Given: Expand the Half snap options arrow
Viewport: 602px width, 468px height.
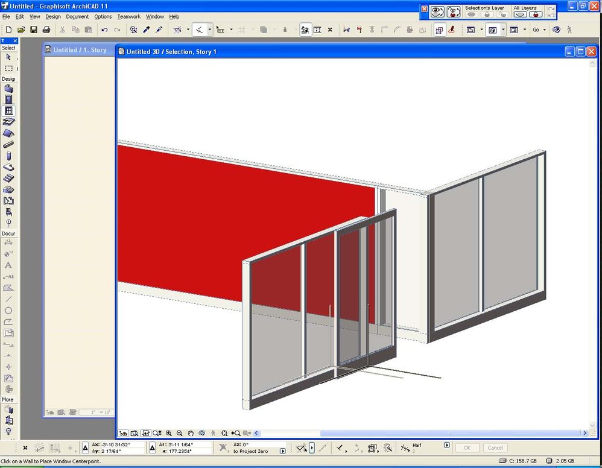Looking at the screenshot, I should pos(446,445).
